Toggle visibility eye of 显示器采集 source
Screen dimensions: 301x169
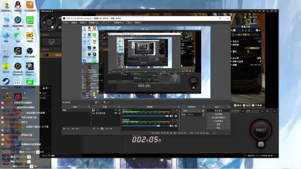pos(116,113)
